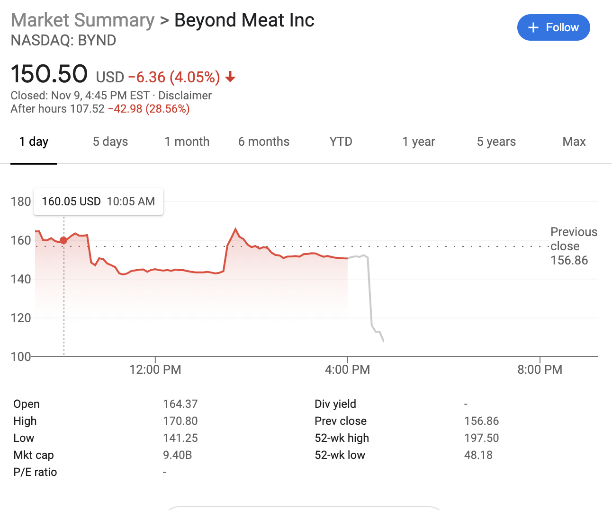Click the 160.05 USD chart tooltip
The height and width of the screenshot is (510, 612).
99,202
